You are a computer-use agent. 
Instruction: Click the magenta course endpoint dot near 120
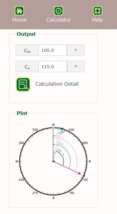pos(84,176)
